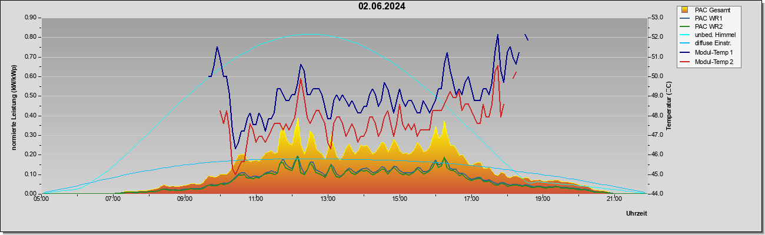Click the 13:00 time axis tick
The width and height of the screenshot is (765, 235).
click(x=328, y=199)
